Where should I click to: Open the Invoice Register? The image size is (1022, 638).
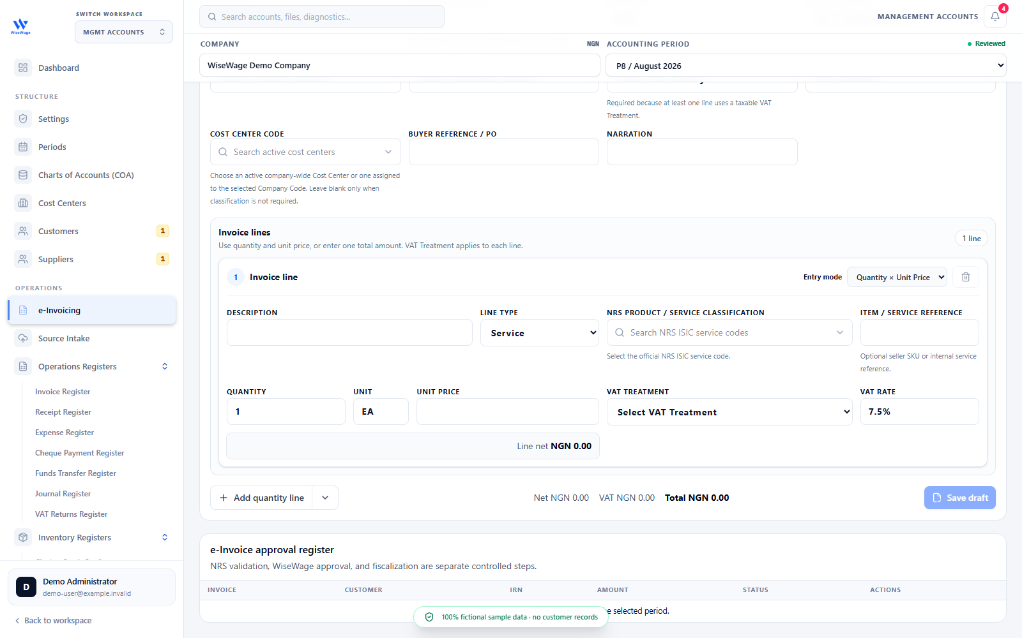63,392
